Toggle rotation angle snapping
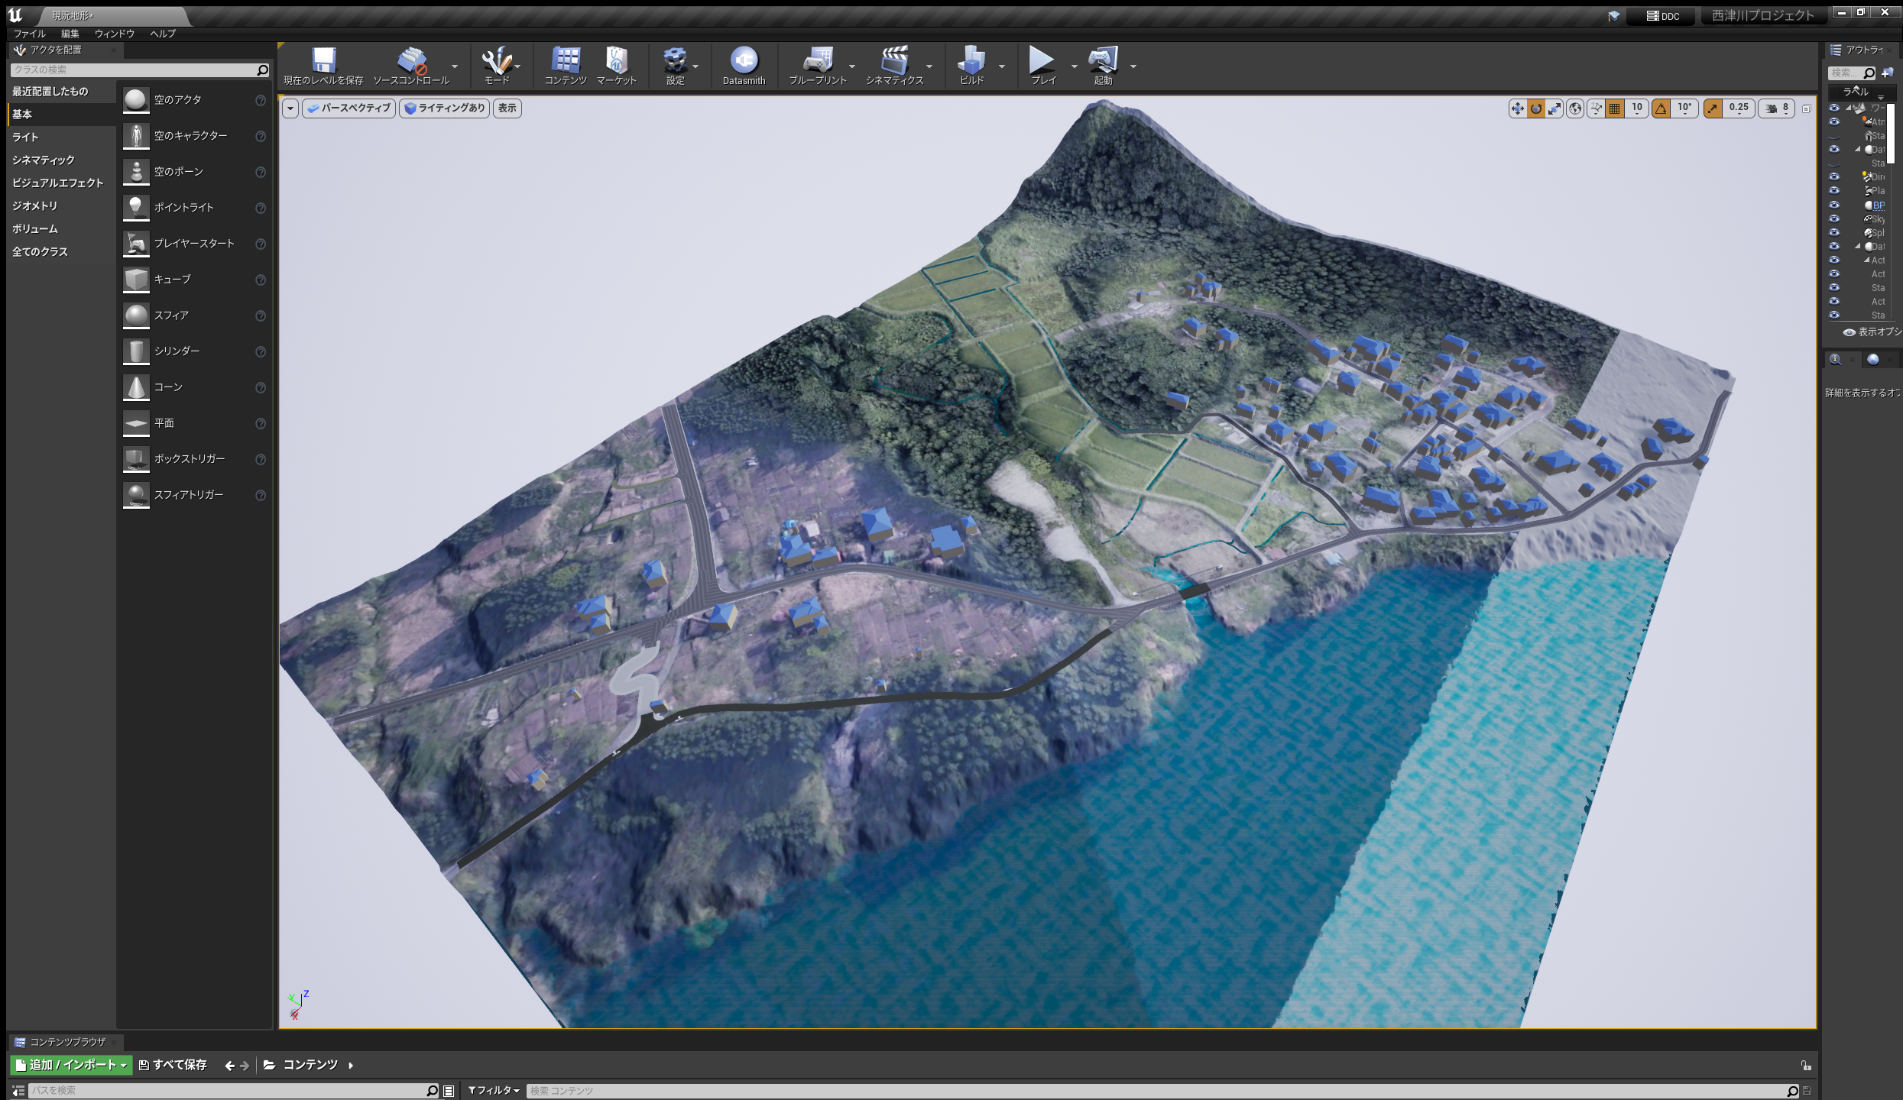The width and height of the screenshot is (1903, 1100). 1661,109
